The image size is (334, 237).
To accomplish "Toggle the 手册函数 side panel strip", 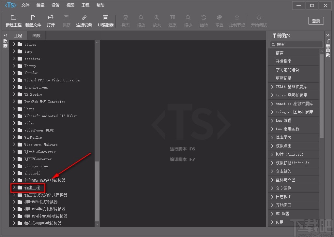I will (x=328, y=46).
